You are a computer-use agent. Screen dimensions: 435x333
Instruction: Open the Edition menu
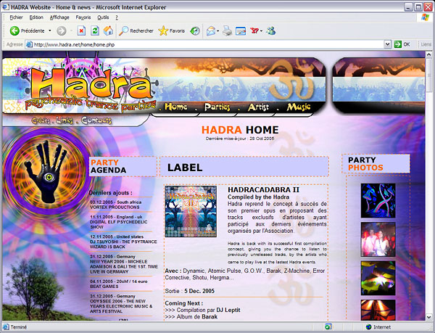pos(36,17)
